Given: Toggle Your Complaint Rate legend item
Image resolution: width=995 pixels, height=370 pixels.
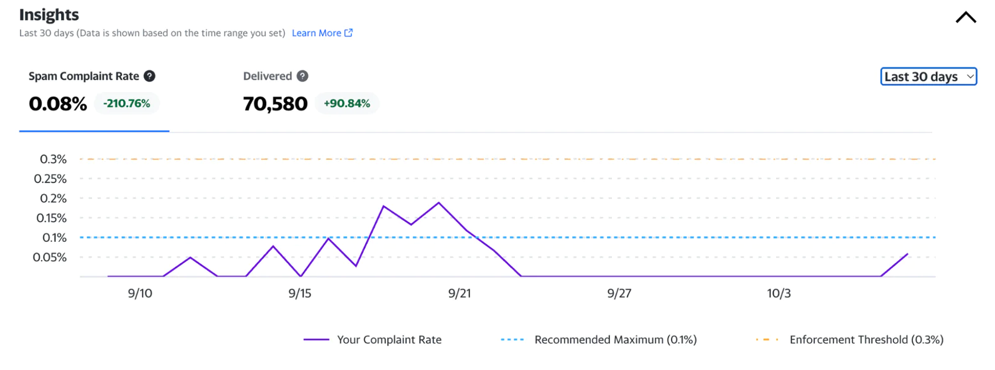Looking at the screenshot, I should click(389, 340).
